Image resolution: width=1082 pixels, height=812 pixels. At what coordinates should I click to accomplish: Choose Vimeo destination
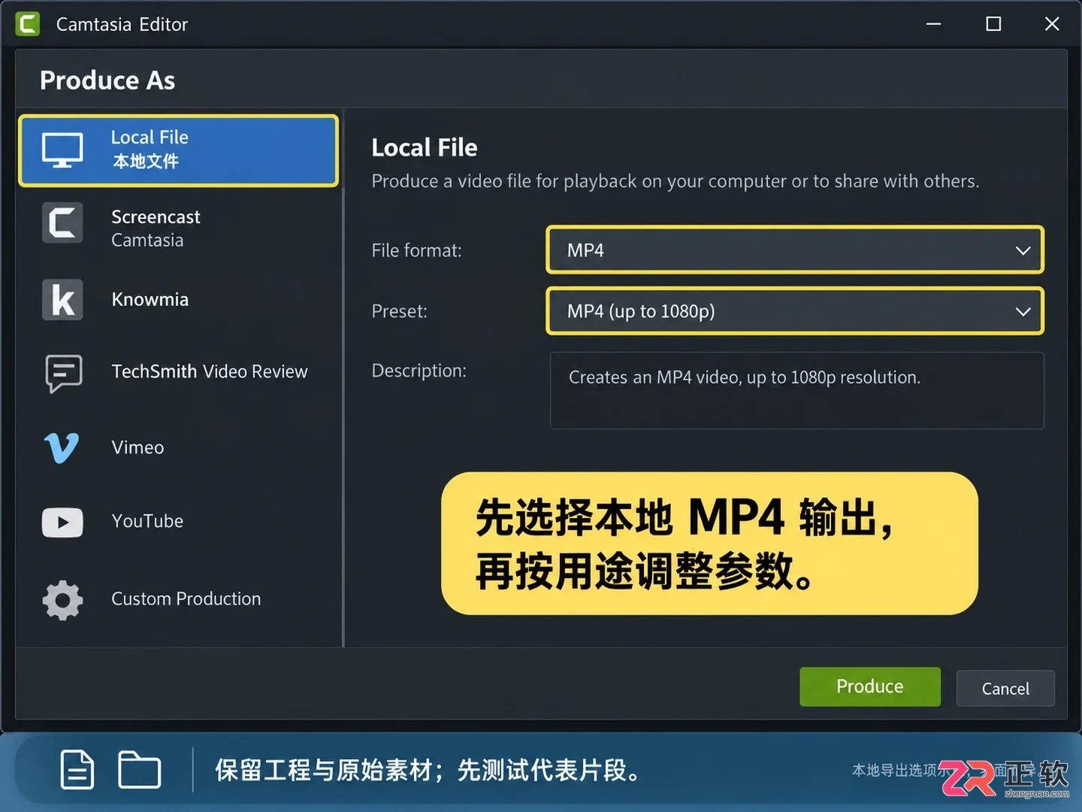click(179, 447)
